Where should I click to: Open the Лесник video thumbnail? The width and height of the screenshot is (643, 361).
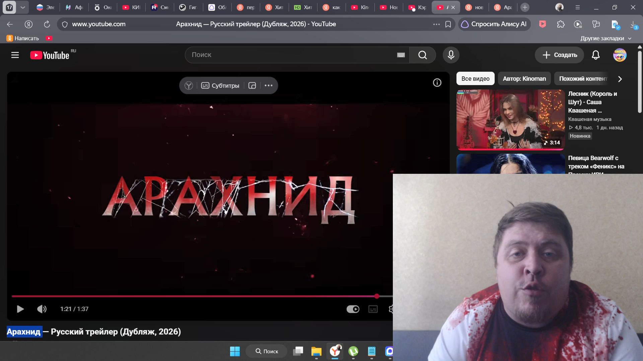[x=510, y=119]
